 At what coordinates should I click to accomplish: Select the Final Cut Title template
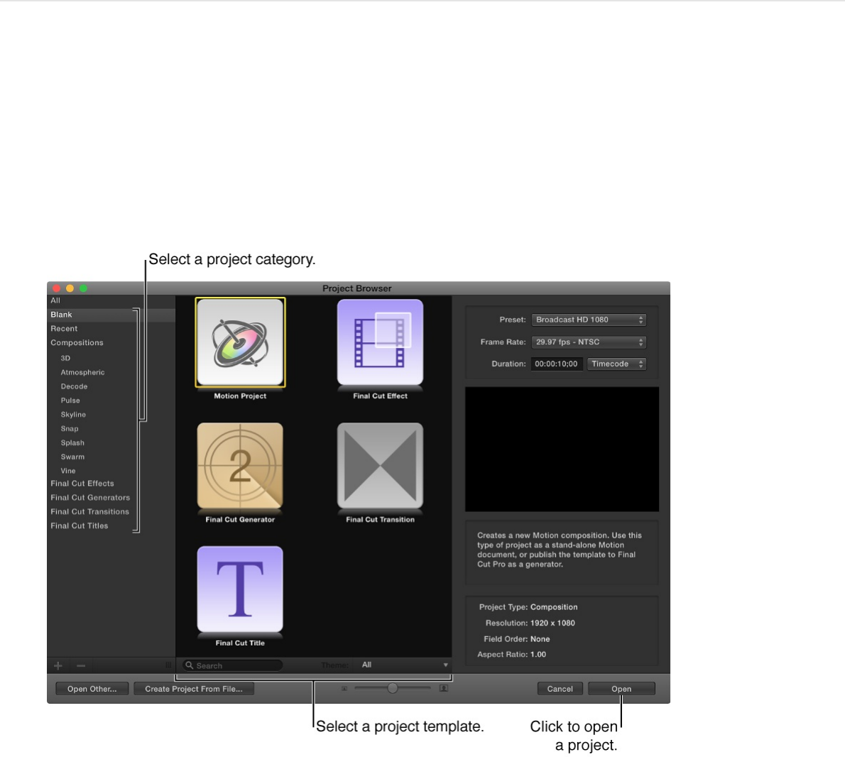coord(240,589)
